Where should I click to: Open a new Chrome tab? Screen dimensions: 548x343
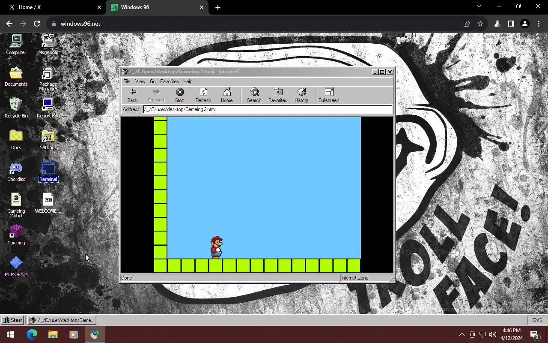point(218,7)
